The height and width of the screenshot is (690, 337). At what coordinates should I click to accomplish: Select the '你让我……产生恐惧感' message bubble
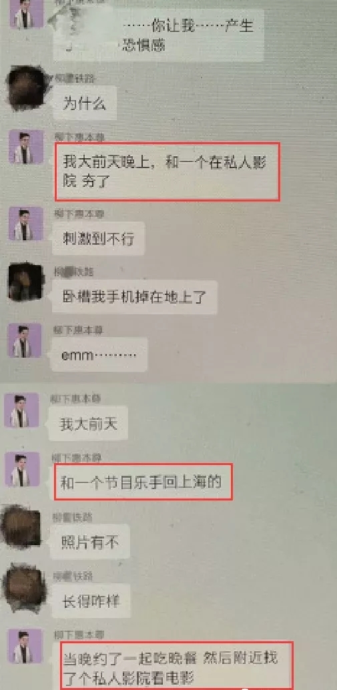coord(158,35)
